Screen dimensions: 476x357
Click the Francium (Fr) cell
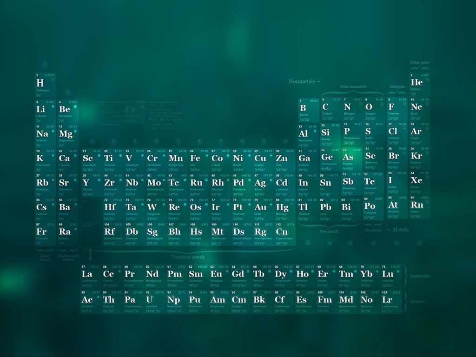(46, 234)
